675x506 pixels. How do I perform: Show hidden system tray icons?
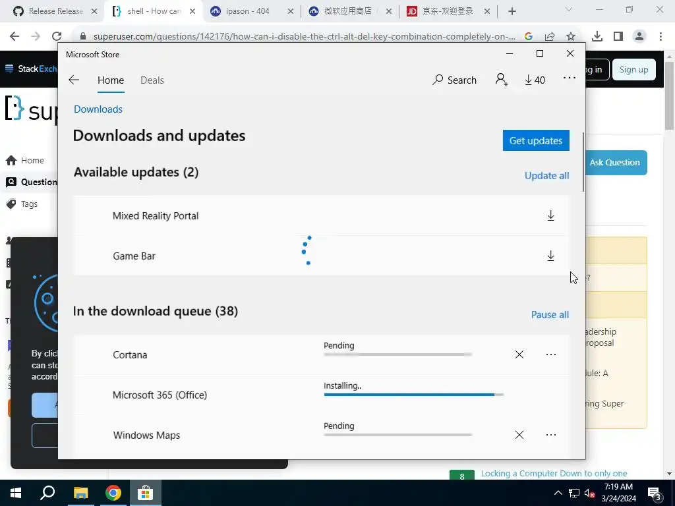point(558,493)
